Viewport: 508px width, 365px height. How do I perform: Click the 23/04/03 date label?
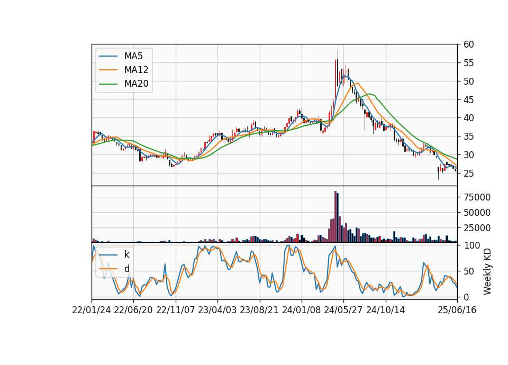pyautogui.click(x=217, y=311)
